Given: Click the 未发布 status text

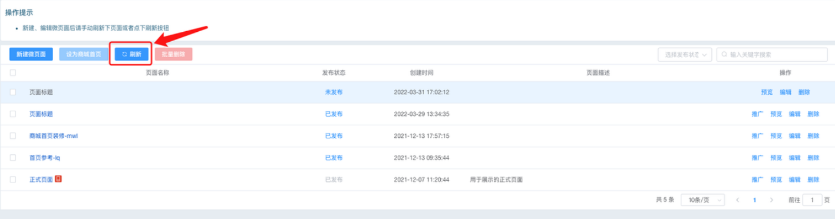Looking at the screenshot, I should (334, 92).
